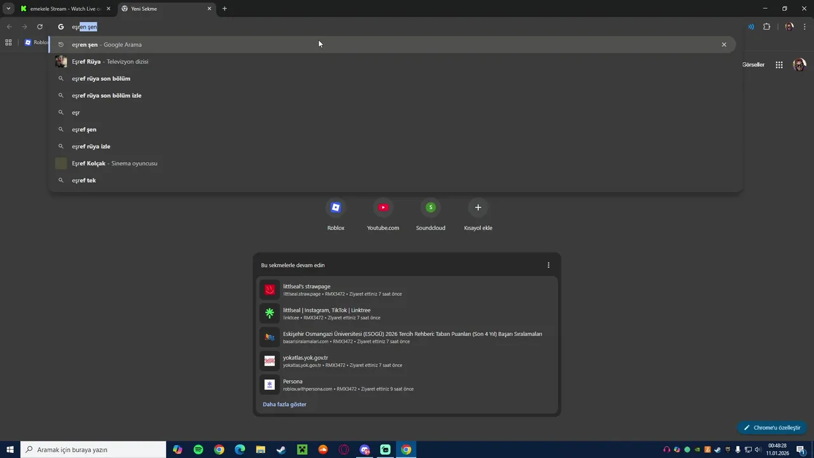Click Daha fazla göster
The image size is (814, 458).
[x=284, y=405]
